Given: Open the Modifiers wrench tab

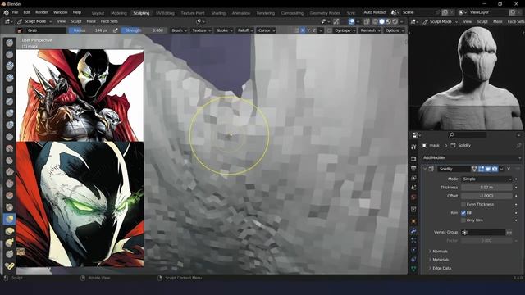Looking at the screenshot, I should 413,231.
